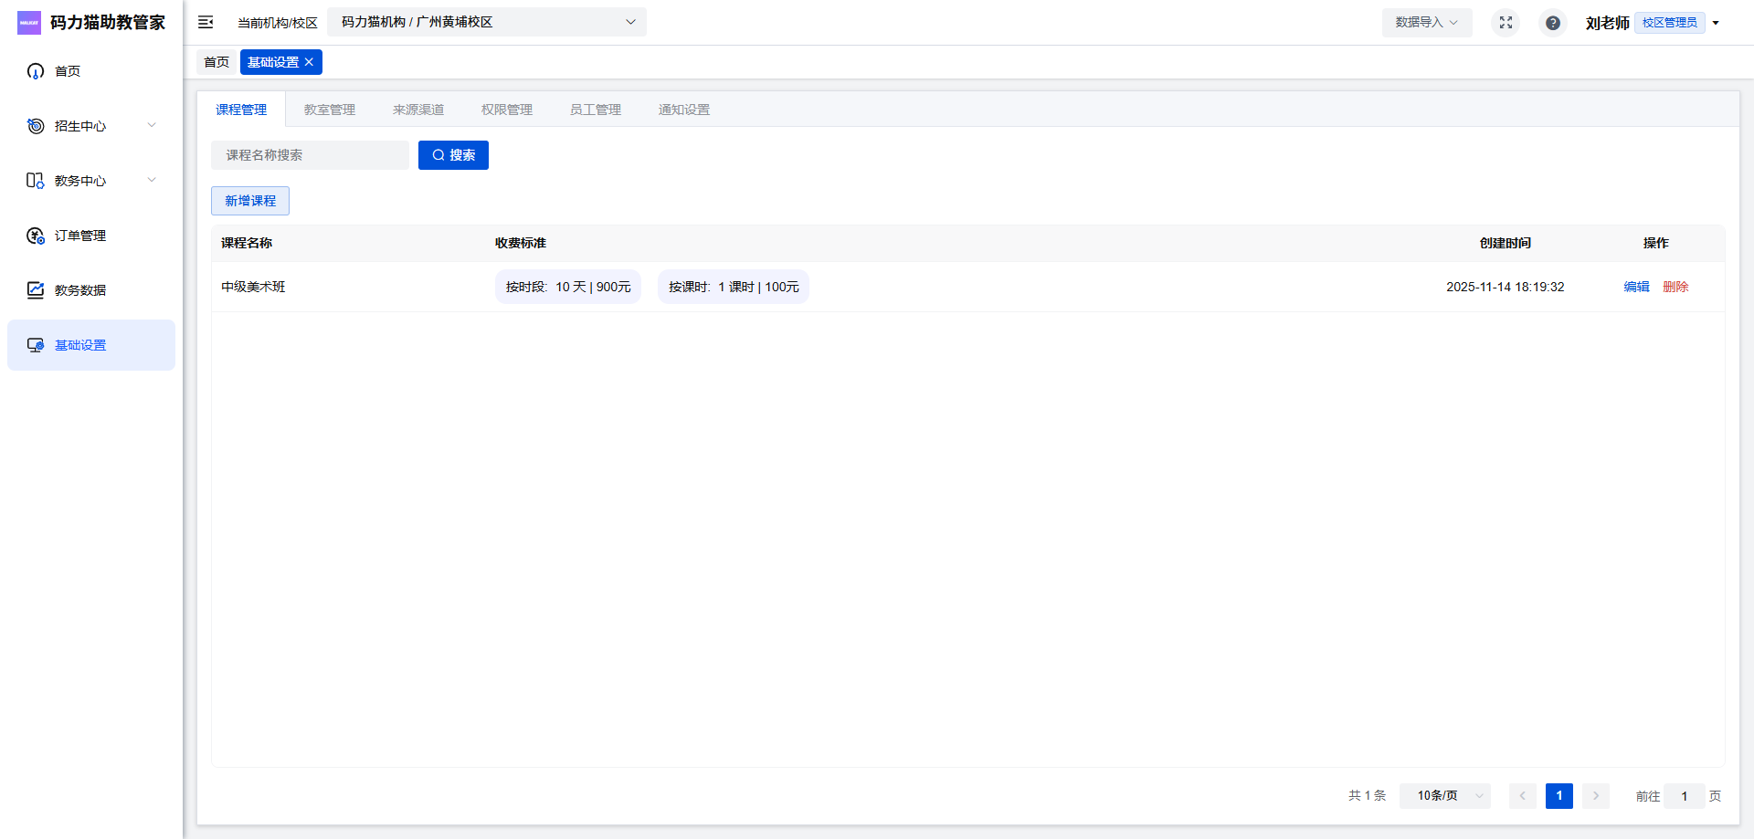This screenshot has height=839, width=1754.
Task: Open the help question mark icon
Action: click(1552, 23)
